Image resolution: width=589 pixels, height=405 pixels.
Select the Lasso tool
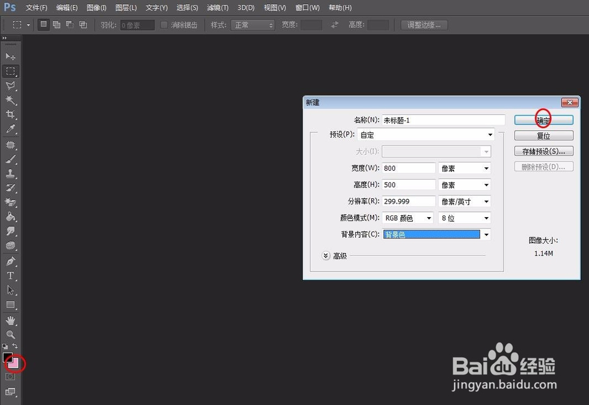[x=10, y=86]
